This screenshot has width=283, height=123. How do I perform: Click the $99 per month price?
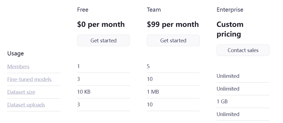pos(173,24)
